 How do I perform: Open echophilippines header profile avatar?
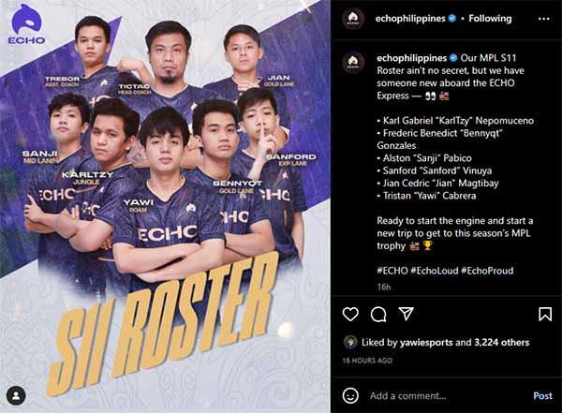click(353, 19)
